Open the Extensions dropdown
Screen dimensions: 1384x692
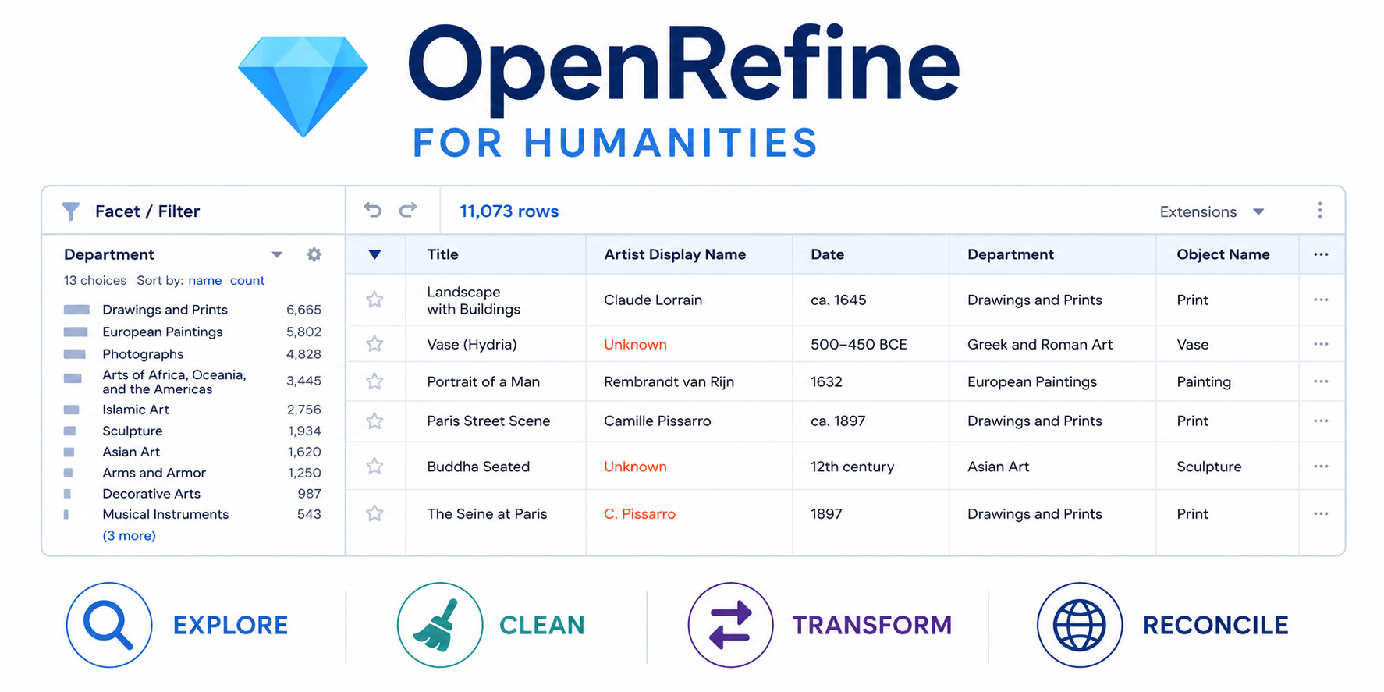point(1212,211)
